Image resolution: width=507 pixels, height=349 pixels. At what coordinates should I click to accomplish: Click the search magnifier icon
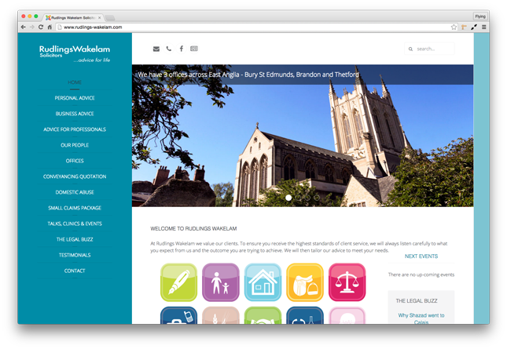point(410,49)
